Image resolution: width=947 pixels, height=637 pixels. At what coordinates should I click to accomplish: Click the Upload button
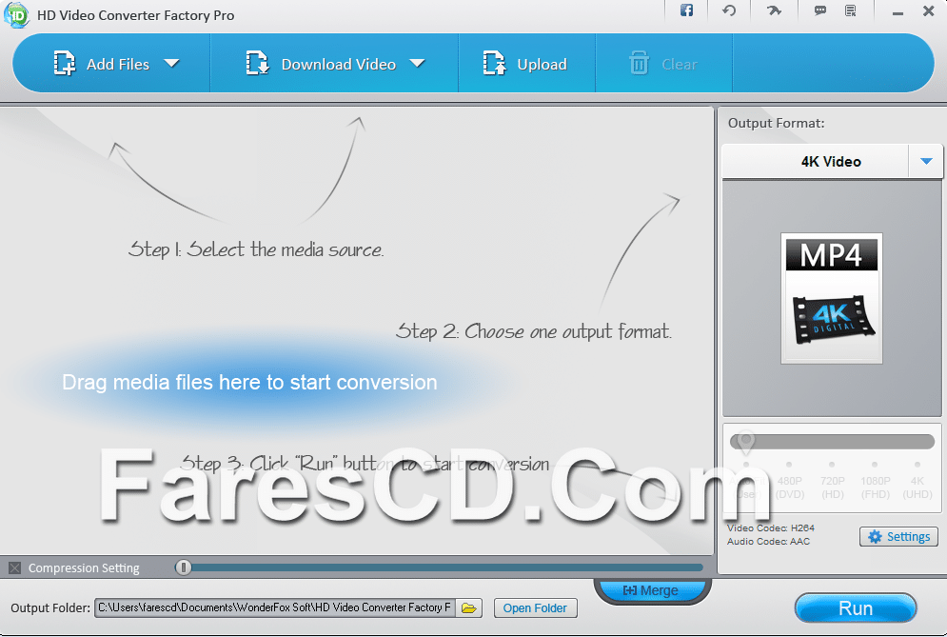point(524,64)
